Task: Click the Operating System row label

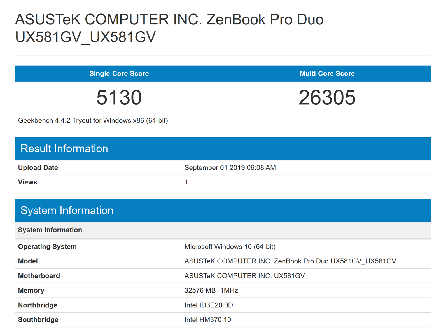Action: (x=47, y=247)
